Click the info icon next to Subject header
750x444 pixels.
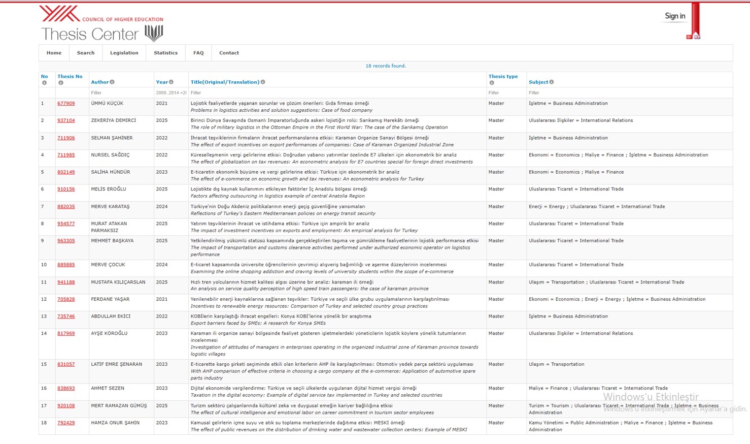(x=552, y=82)
